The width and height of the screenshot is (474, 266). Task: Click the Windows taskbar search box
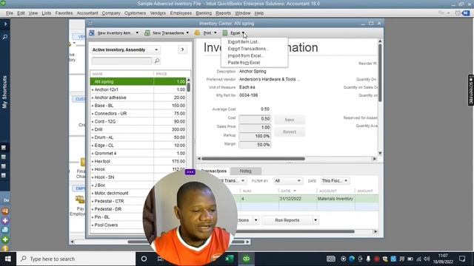[x=76, y=259]
